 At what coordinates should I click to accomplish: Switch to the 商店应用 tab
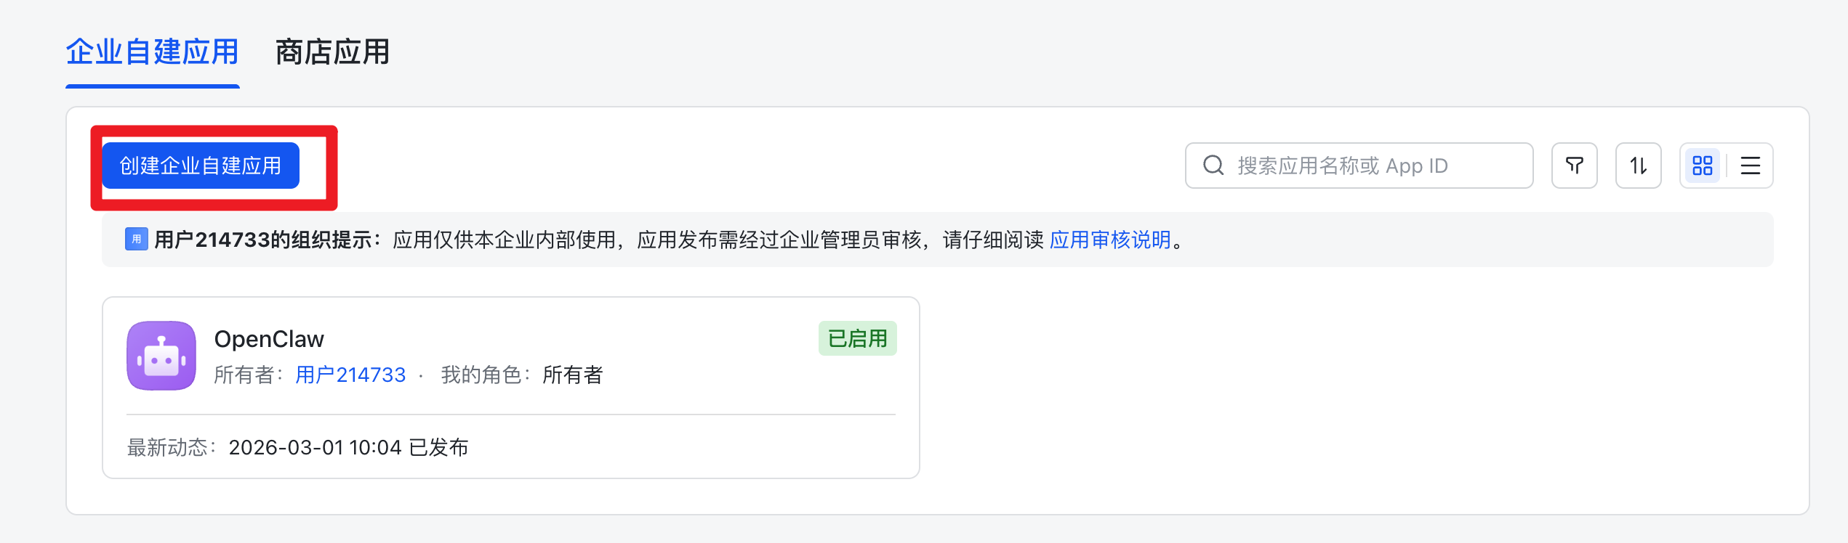(332, 52)
